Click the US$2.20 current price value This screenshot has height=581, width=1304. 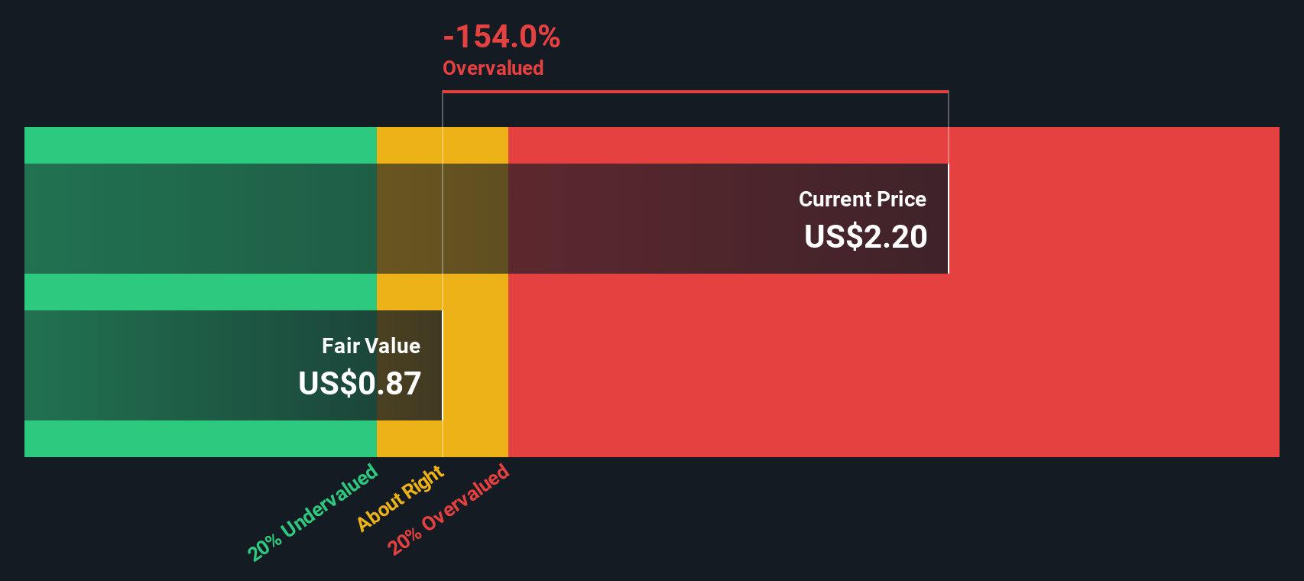click(865, 236)
